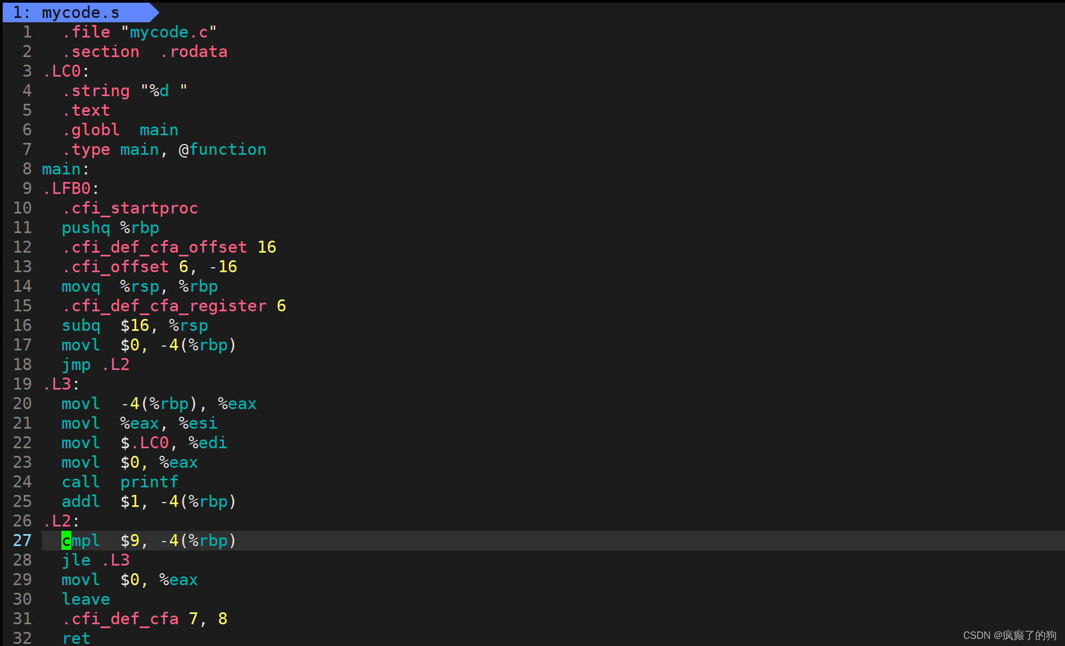This screenshot has width=1065, height=646.
Task: Click line number 27 in gutter
Action: (x=22, y=541)
